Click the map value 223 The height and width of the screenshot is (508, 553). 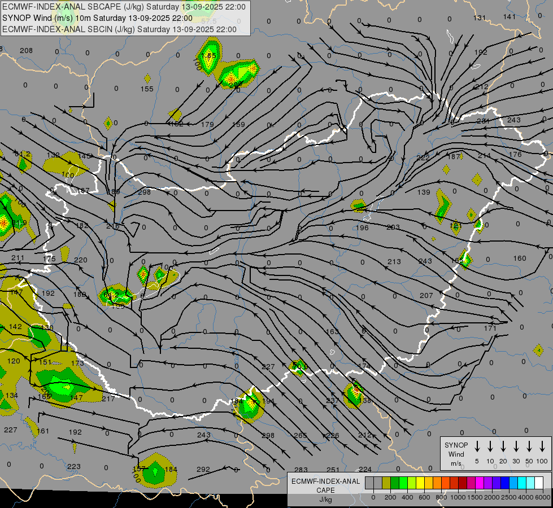coord(73,466)
